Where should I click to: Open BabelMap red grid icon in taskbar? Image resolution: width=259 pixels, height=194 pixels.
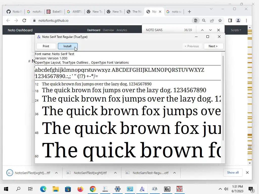179,189
